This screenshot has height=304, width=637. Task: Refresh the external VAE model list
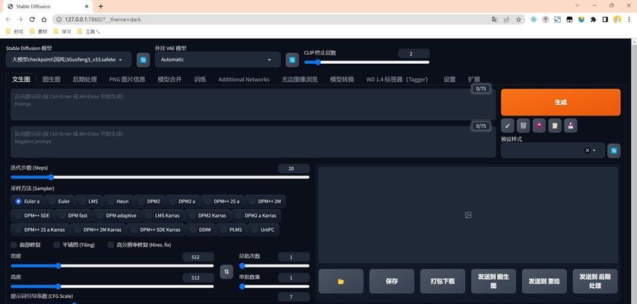292,60
